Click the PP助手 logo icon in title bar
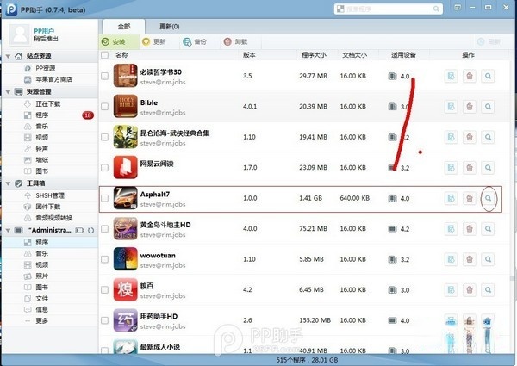Viewport: 517px width, 366px height. (x=11, y=9)
